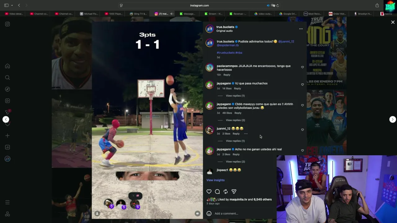Screen dimensions: 397x223
Task: Expand 'View replies (2)' under 'Acho no me ganan'
Action: click(235, 162)
